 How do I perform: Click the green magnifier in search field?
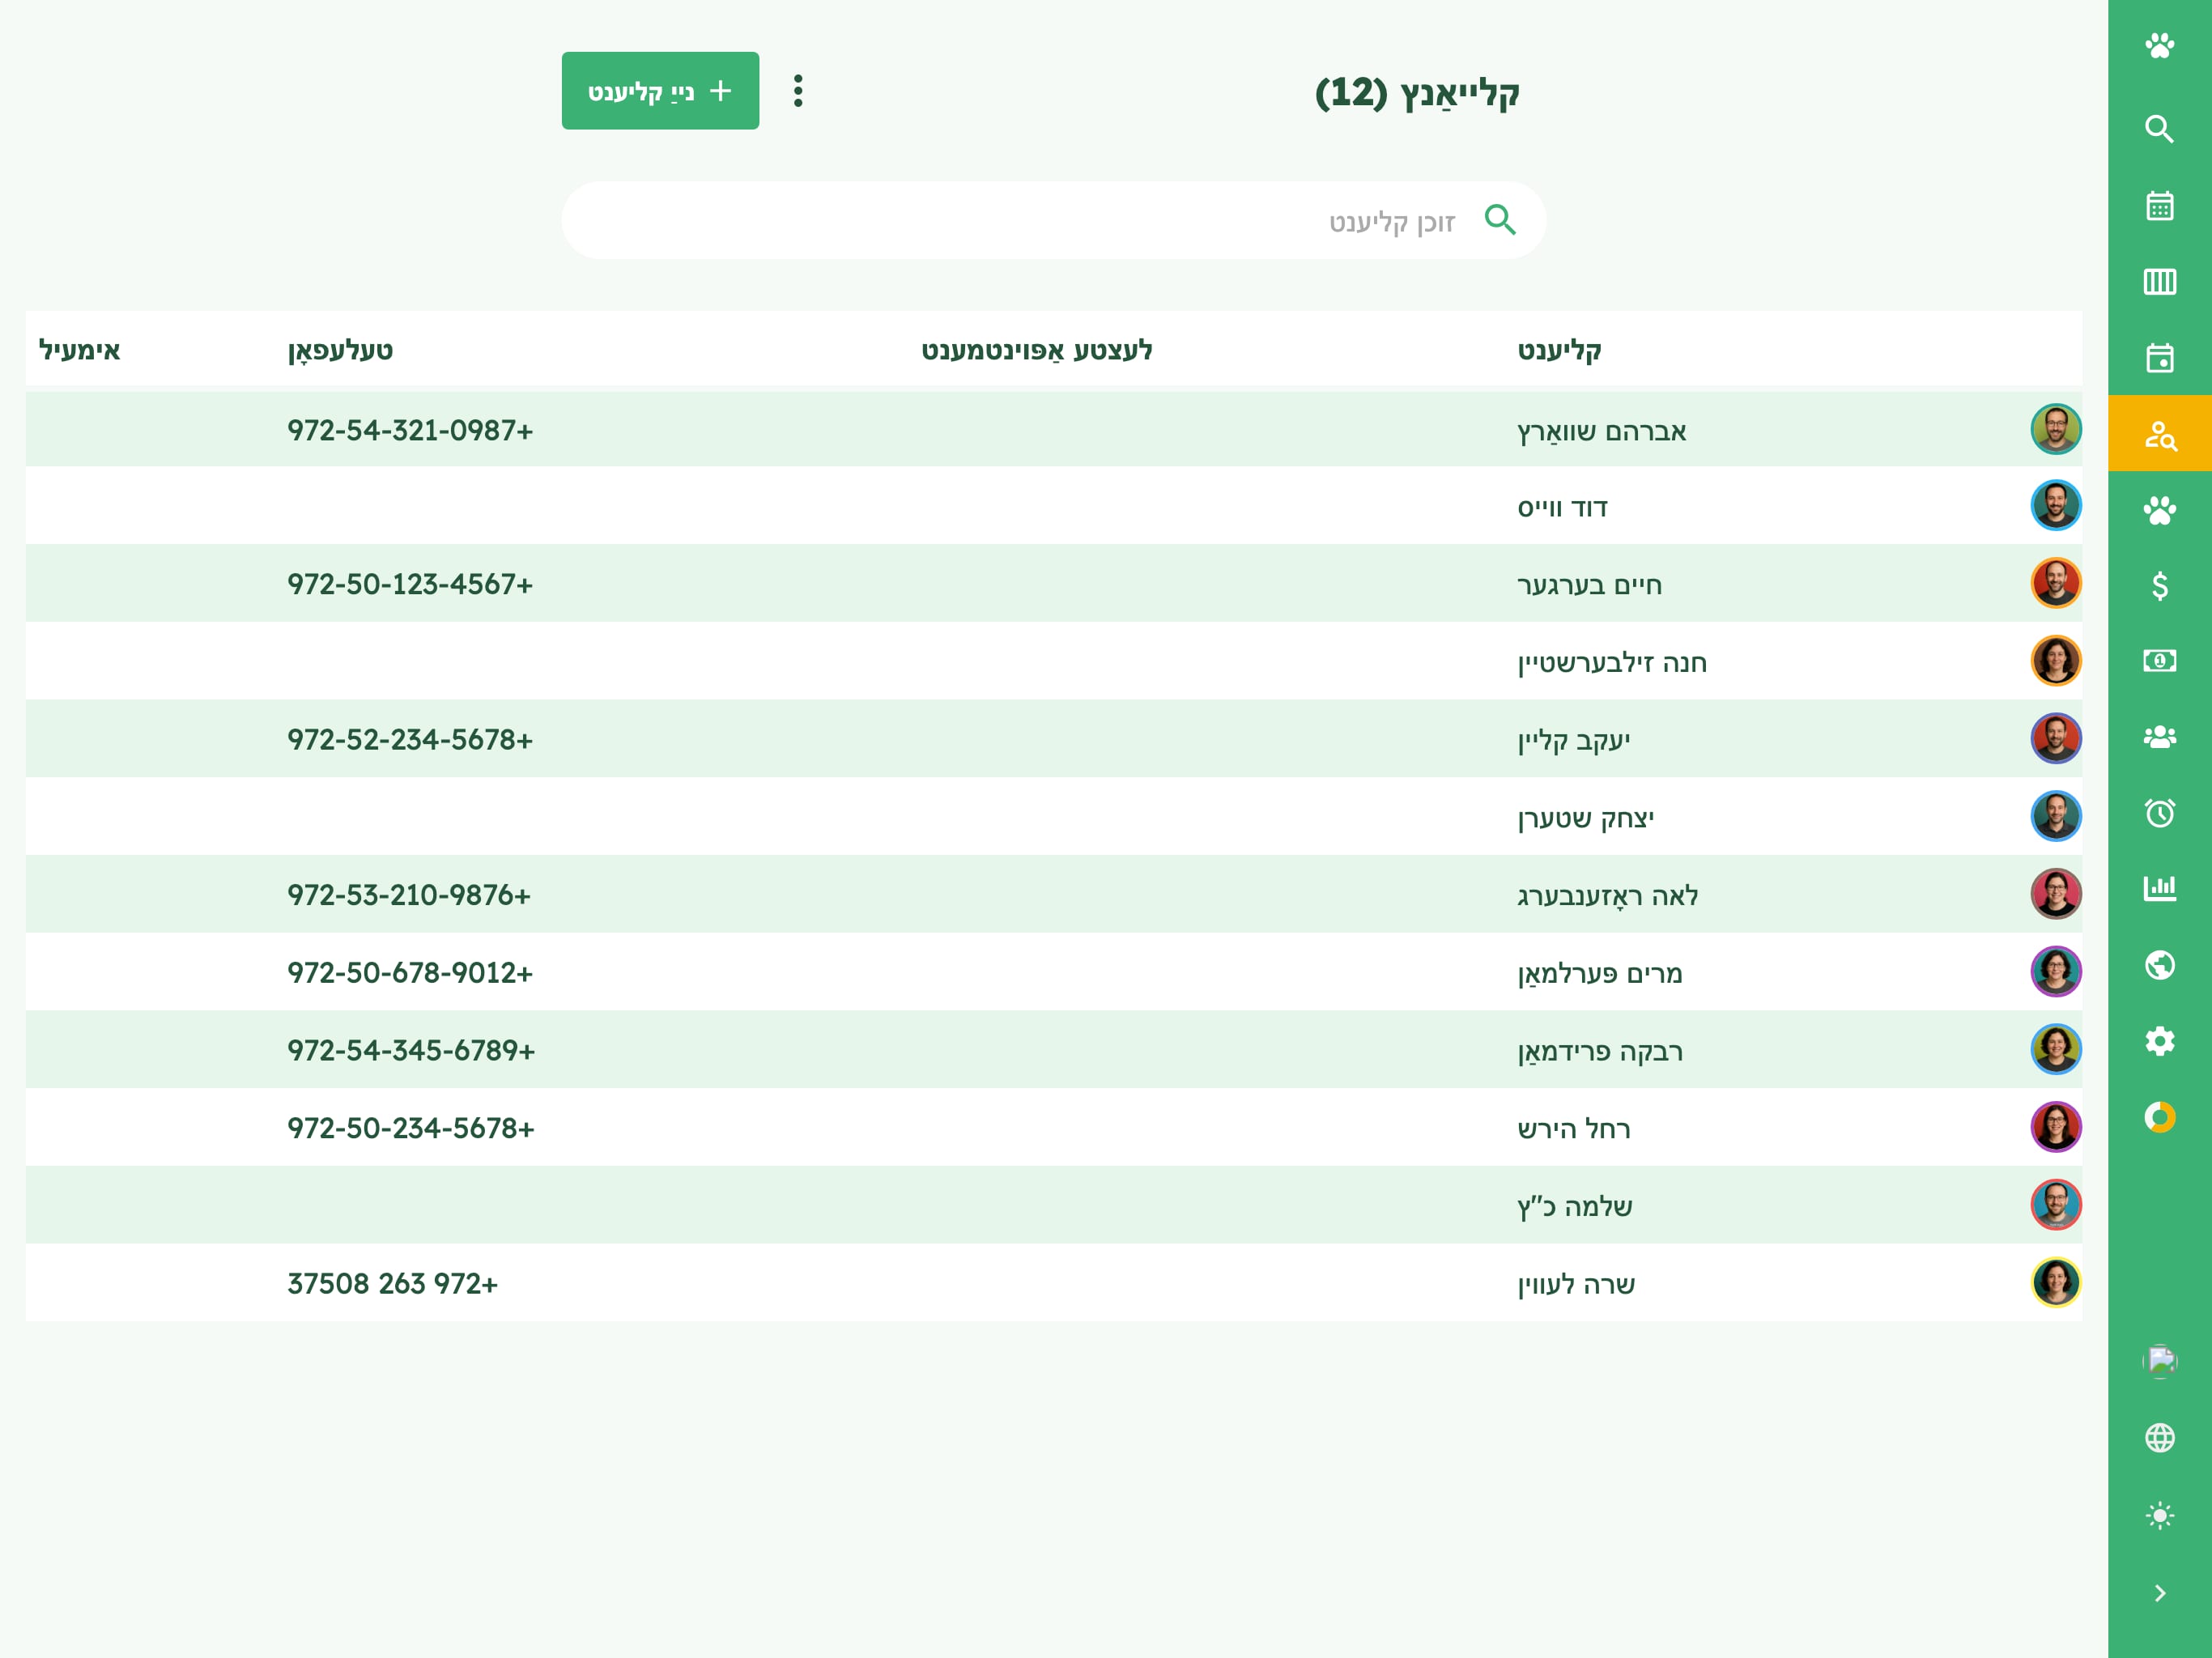1500,220
